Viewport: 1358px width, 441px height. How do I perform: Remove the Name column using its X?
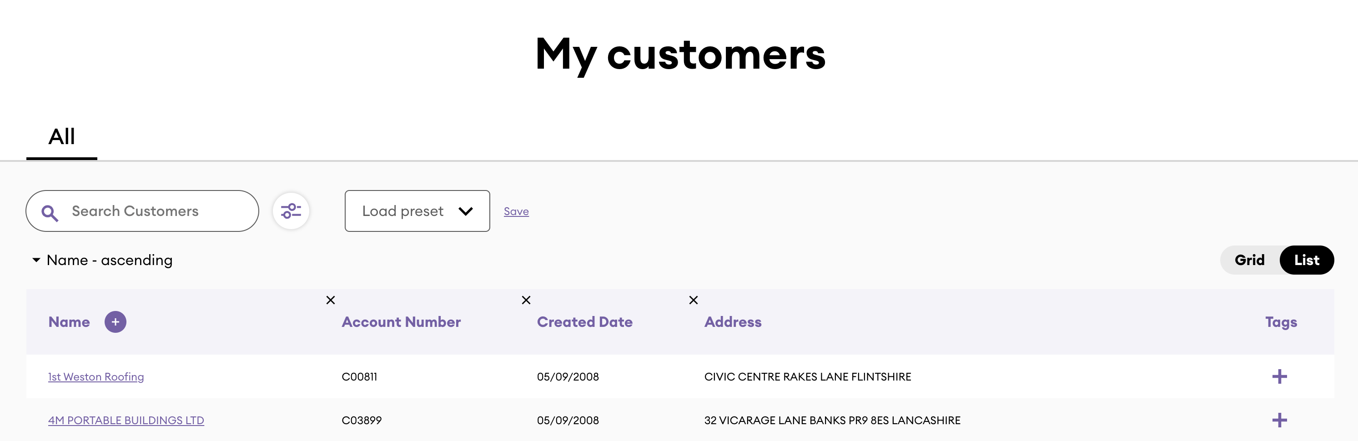331,301
